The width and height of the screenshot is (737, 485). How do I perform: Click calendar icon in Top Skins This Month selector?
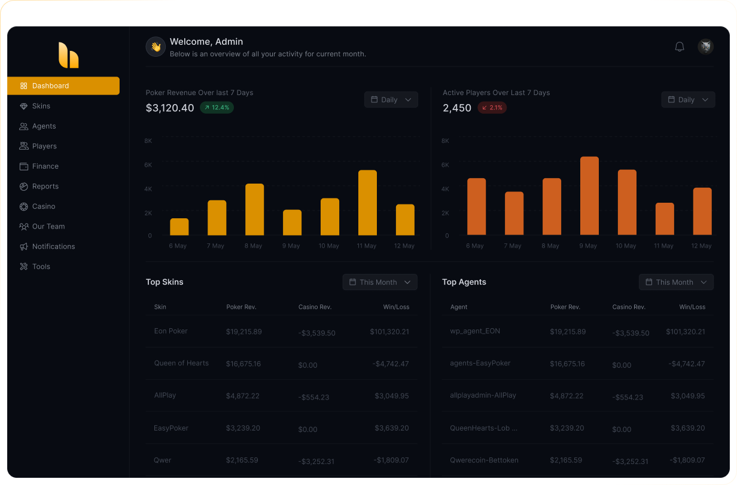coord(353,282)
